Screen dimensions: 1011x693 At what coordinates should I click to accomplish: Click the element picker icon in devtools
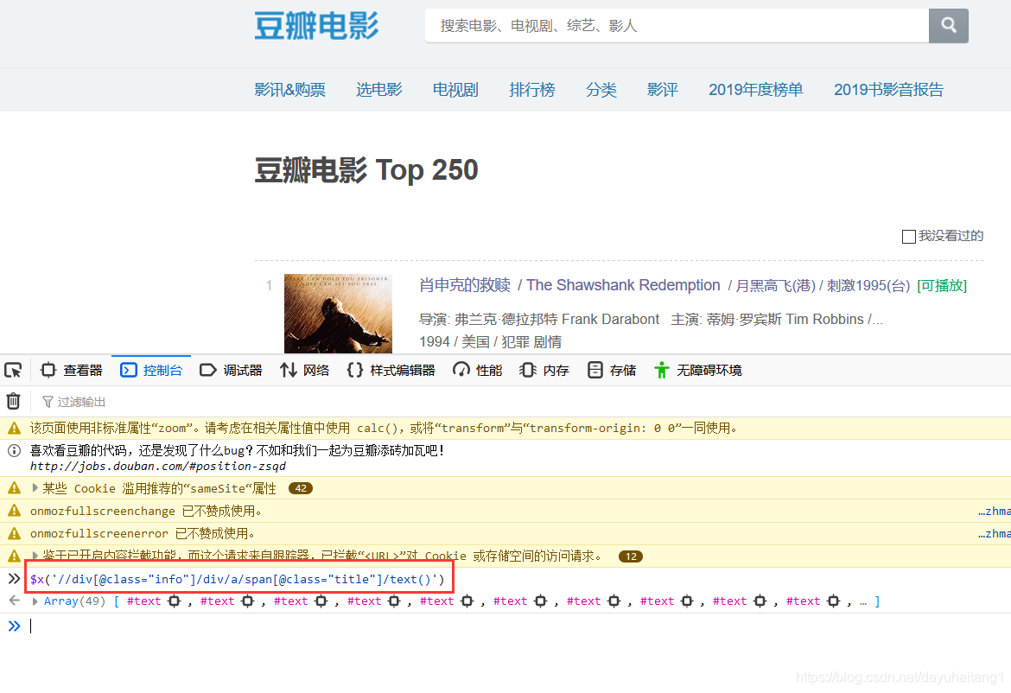[14, 370]
